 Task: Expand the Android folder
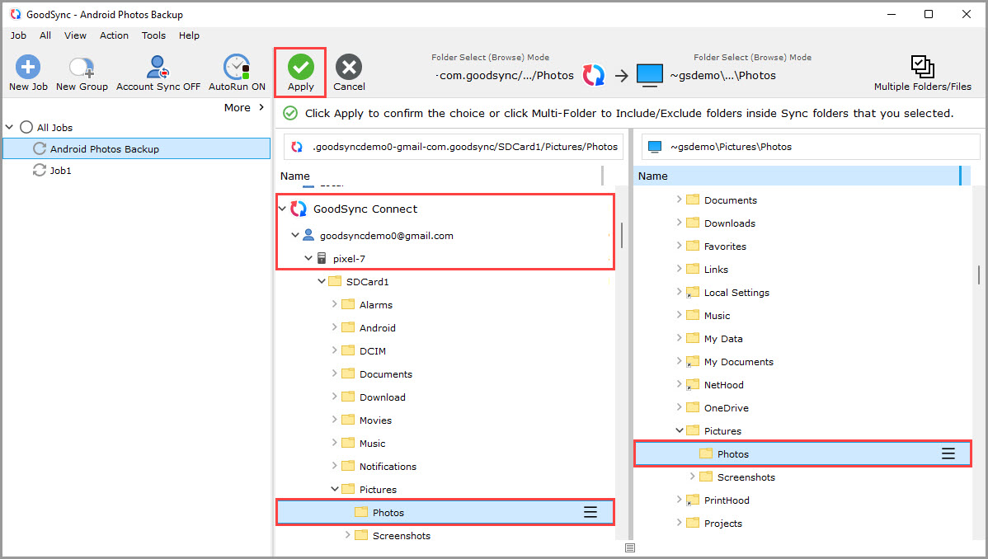coord(334,327)
